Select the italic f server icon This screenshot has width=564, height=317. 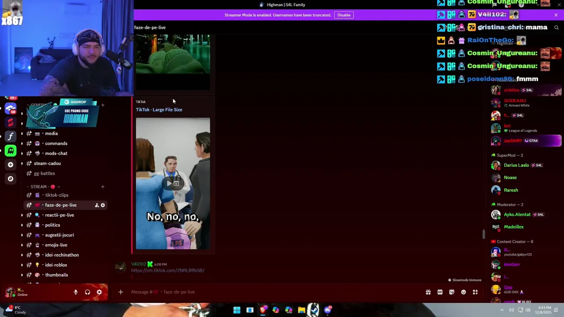11,136
